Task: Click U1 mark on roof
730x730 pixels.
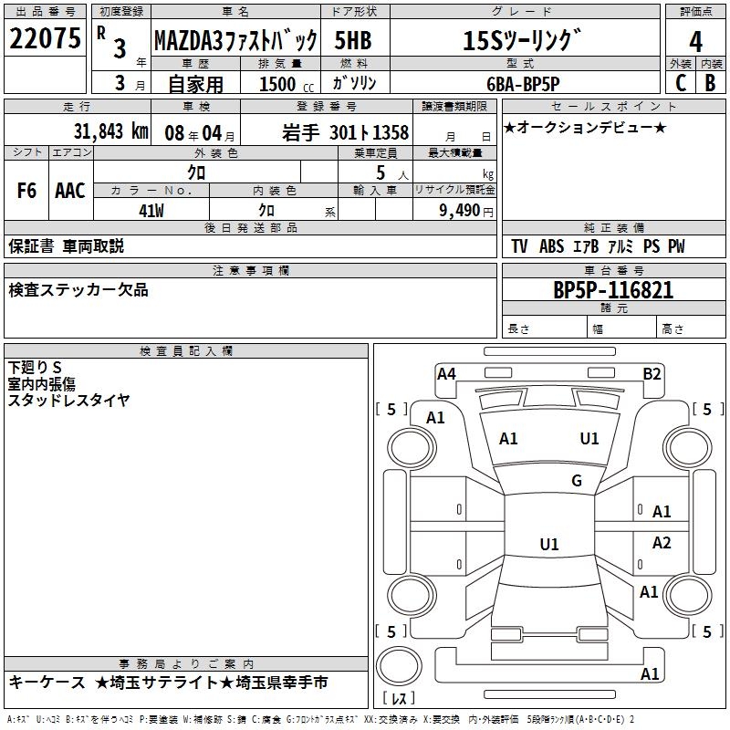Action: [x=549, y=544]
